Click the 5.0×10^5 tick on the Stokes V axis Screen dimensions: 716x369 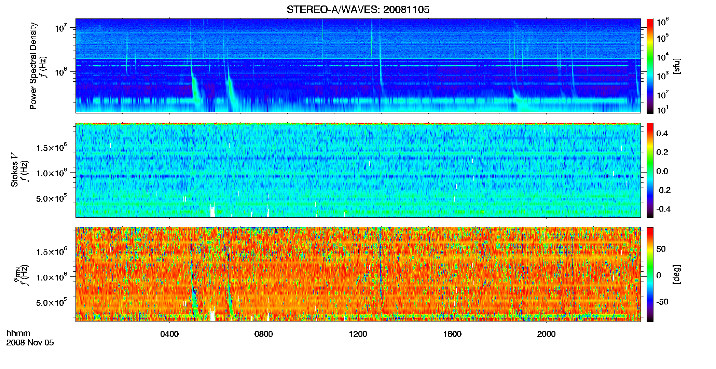(51, 198)
